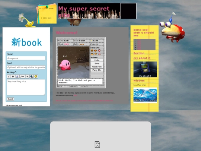Click 'Some cool stuff u should see' heading
The height and width of the screenshot is (151, 201).
[x=144, y=32]
